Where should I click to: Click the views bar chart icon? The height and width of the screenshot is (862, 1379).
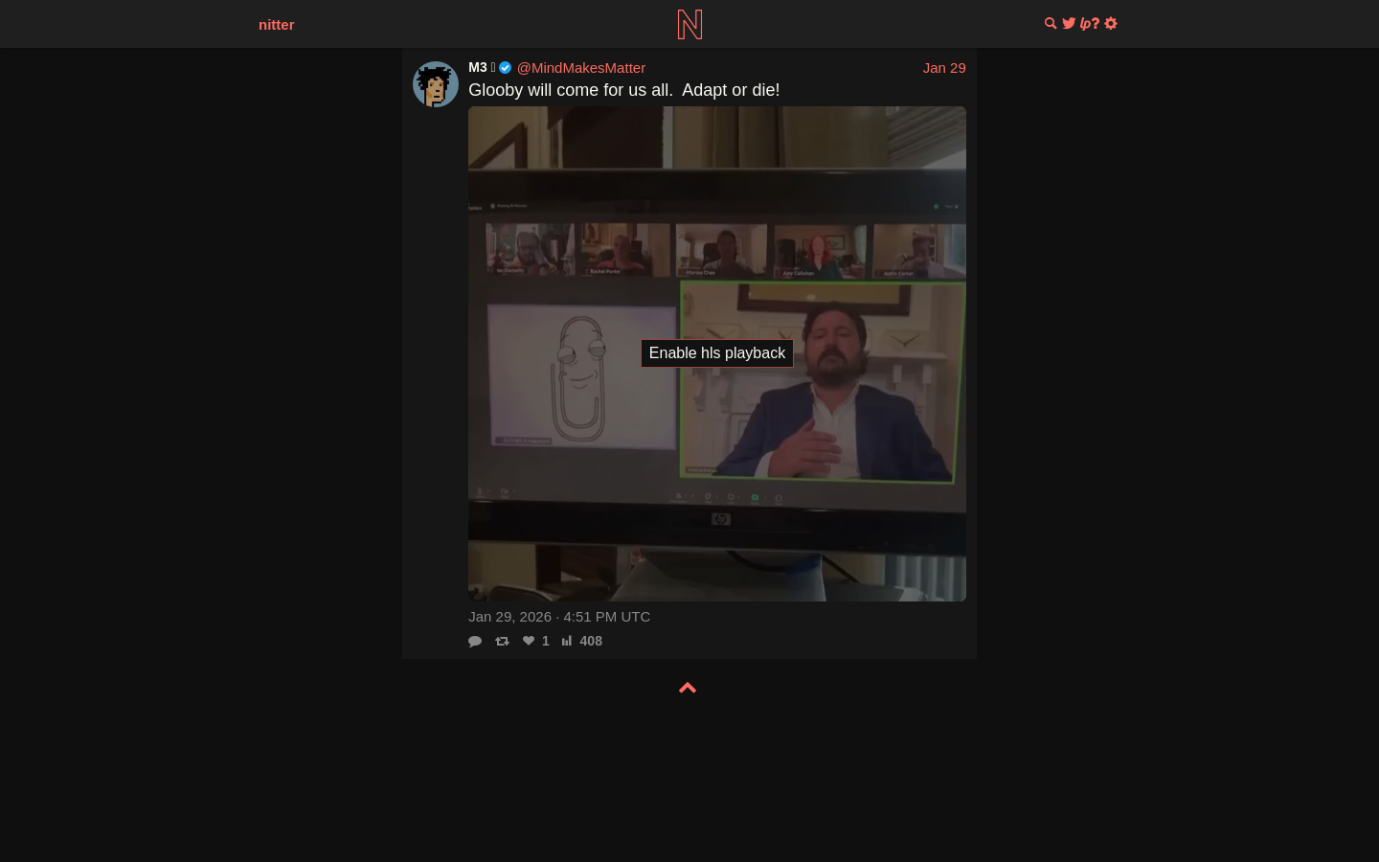click(x=567, y=642)
